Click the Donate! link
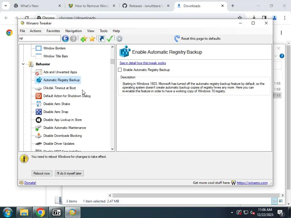291x218 pixels. coord(30,183)
